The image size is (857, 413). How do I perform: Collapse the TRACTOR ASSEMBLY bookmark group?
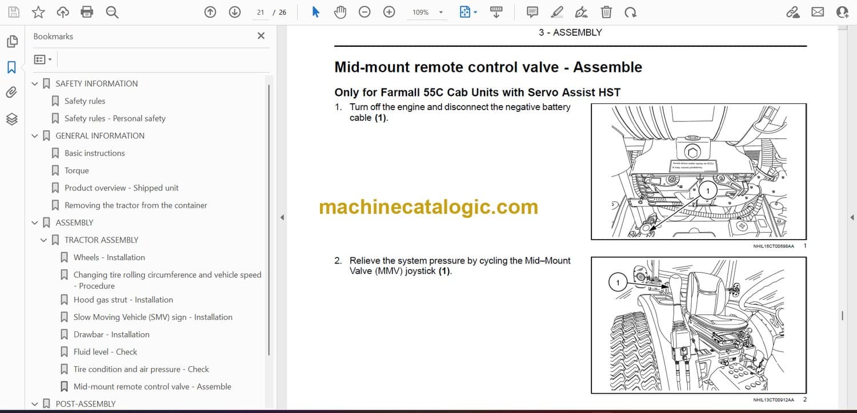[44, 240]
